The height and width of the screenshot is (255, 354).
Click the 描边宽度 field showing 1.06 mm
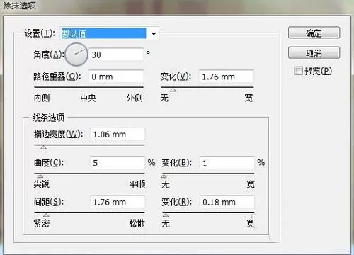pos(118,135)
